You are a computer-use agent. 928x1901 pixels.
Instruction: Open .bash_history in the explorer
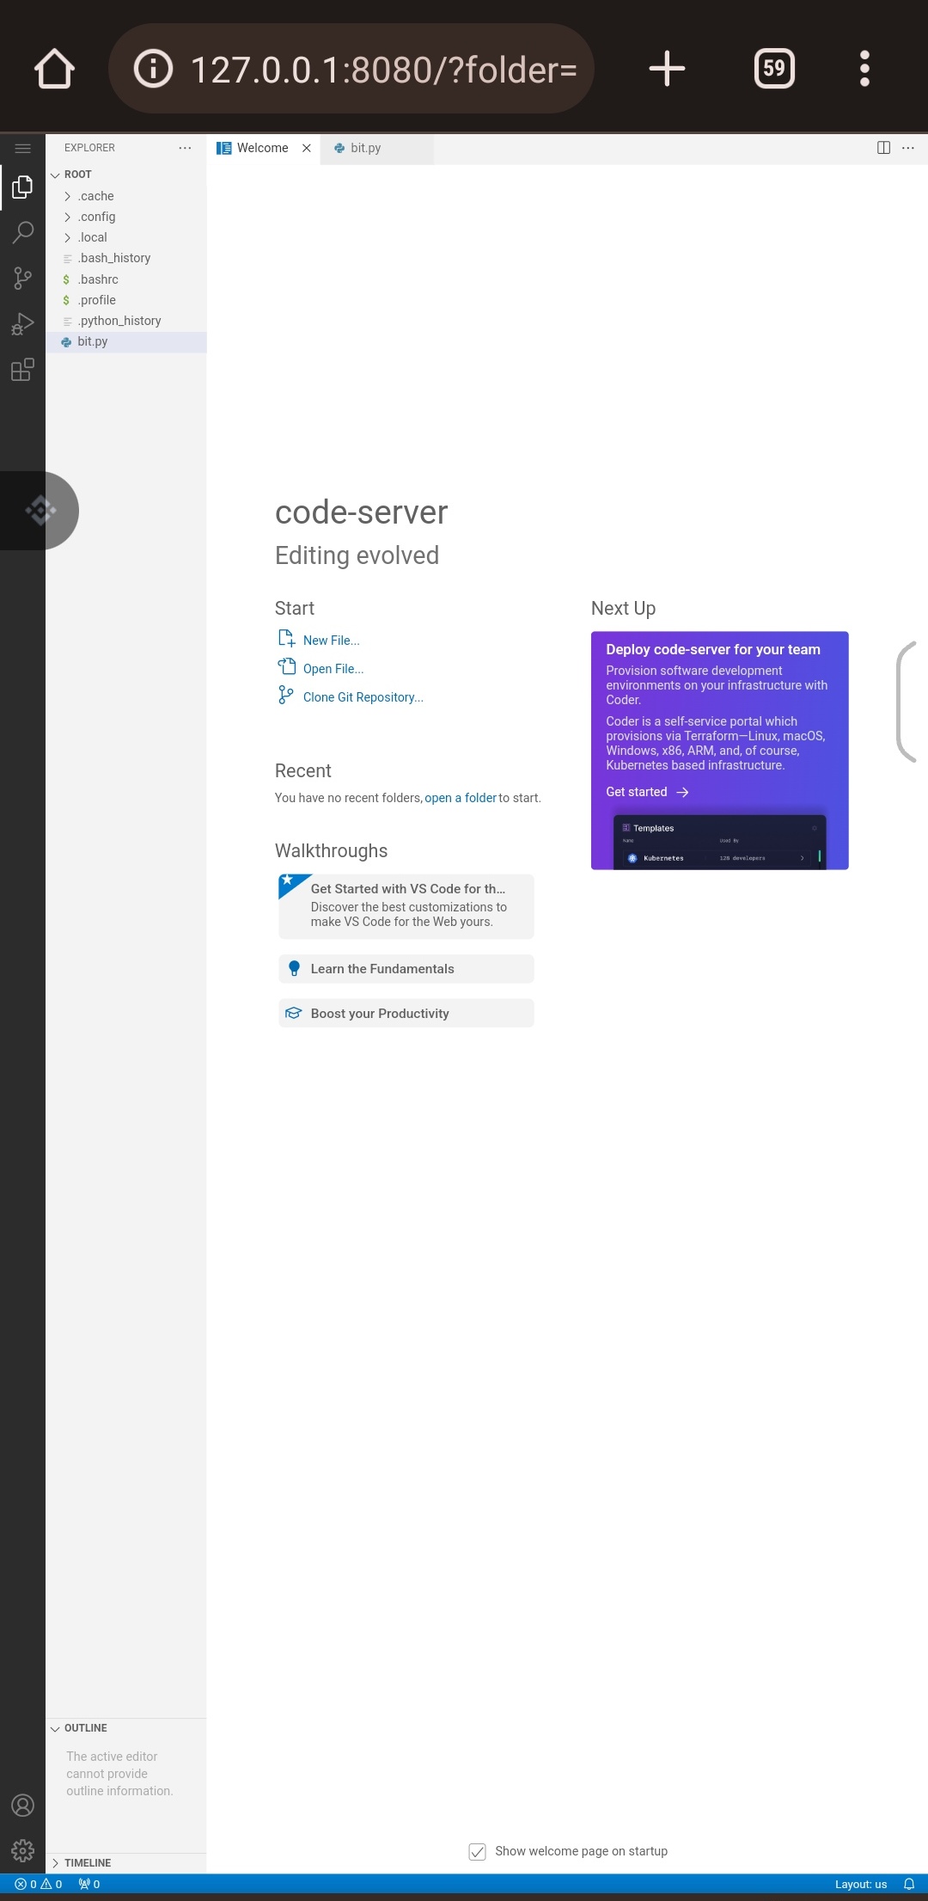coord(126,258)
